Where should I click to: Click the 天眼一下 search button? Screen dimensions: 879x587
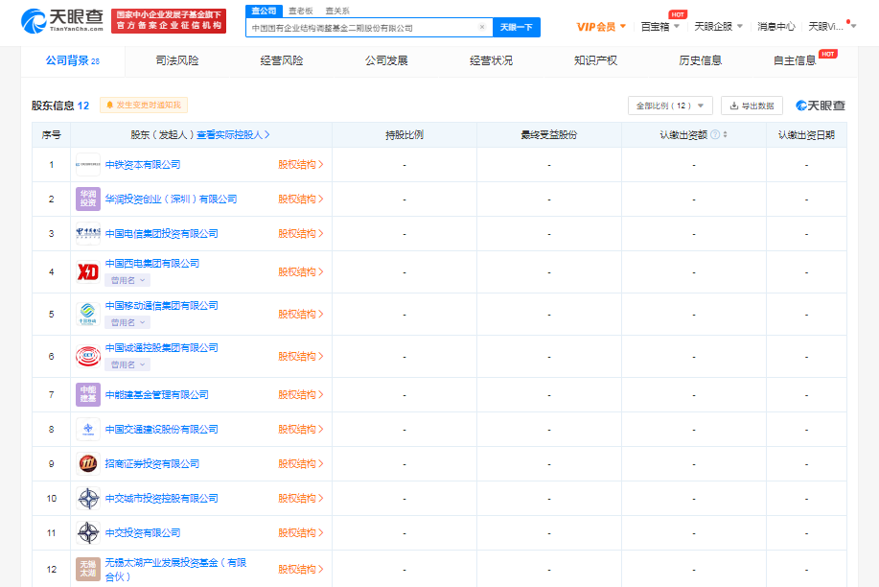[x=517, y=28]
